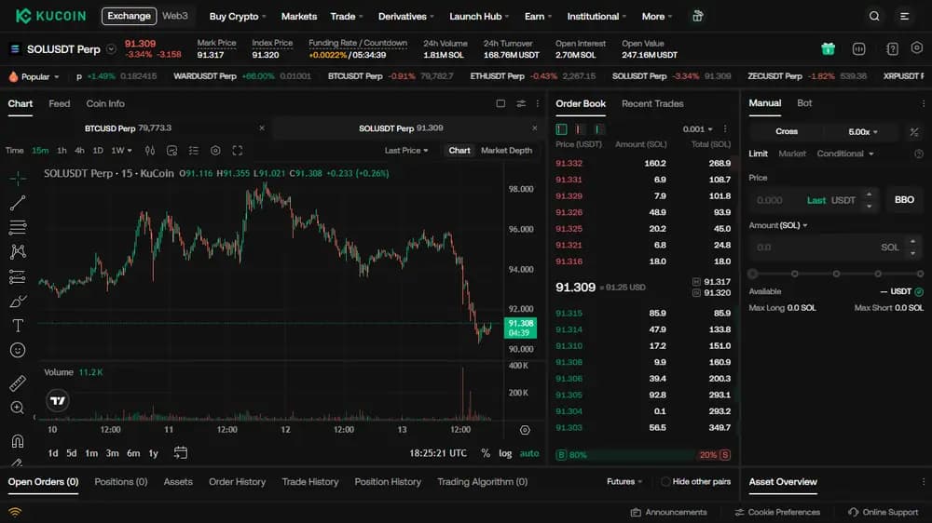Open the fee calculator percent icon
Screen dimensions: 932x523
pyautogui.click(x=914, y=132)
